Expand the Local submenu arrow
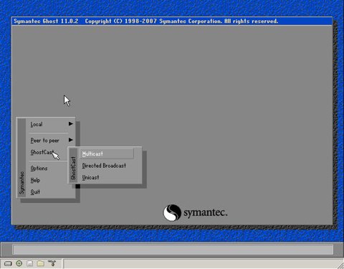The height and width of the screenshot is (269, 344). [71, 123]
